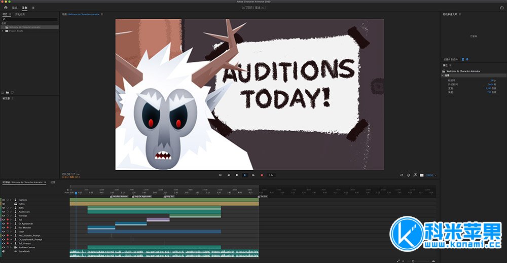Select the 项目 (Project) panel tab
This screenshot has width=507, height=263.
pos(5,14)
